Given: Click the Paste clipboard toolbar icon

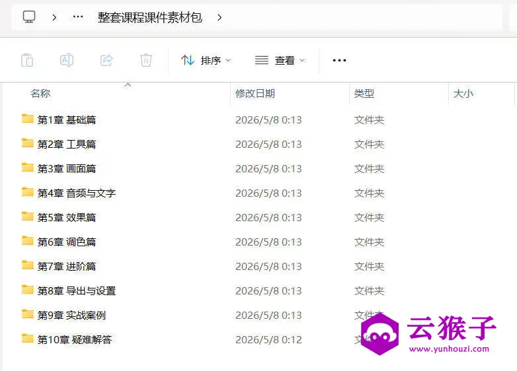Looking at the screenshot, I should [27, 60].
